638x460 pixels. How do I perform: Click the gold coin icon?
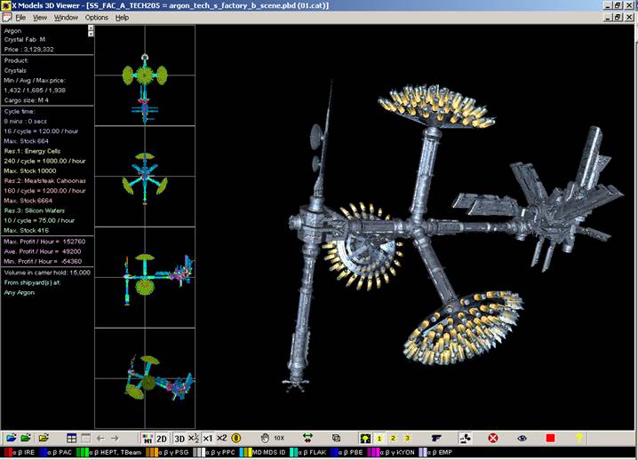pyautogui.click(x=236, y=438)
